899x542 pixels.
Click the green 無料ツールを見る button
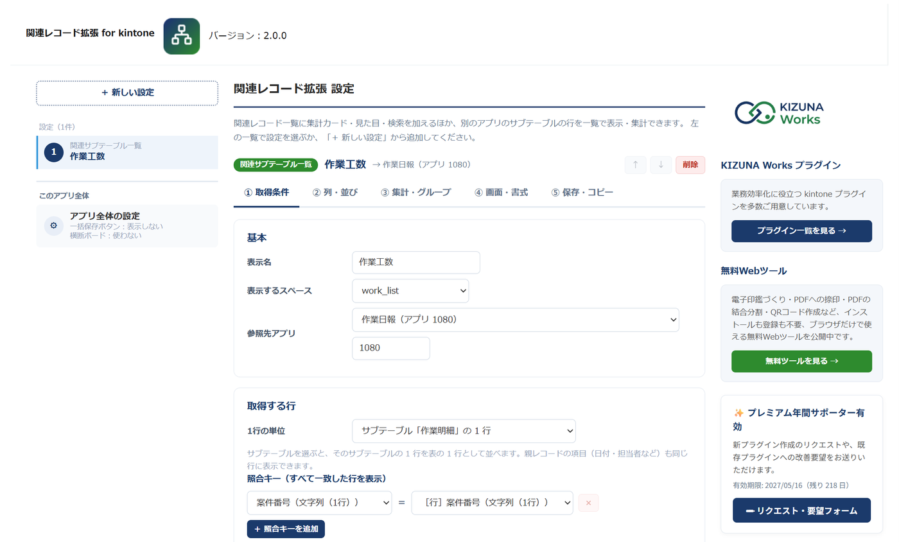point(801,362)
